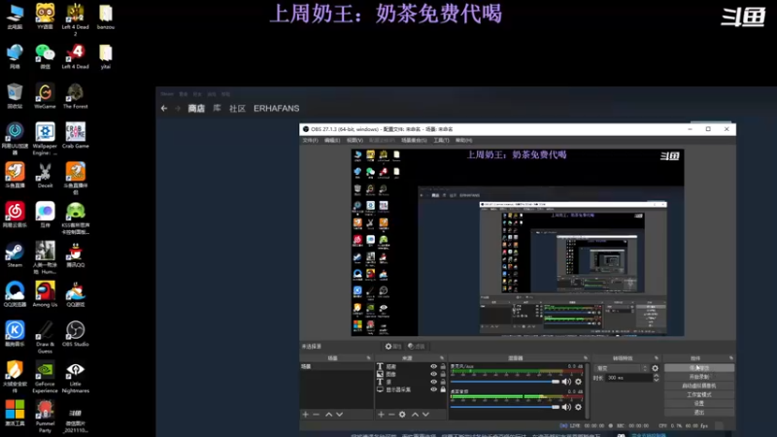777x437 pixels.
Task: Open the 库 tab in Steam
Action: pos(217,108)
